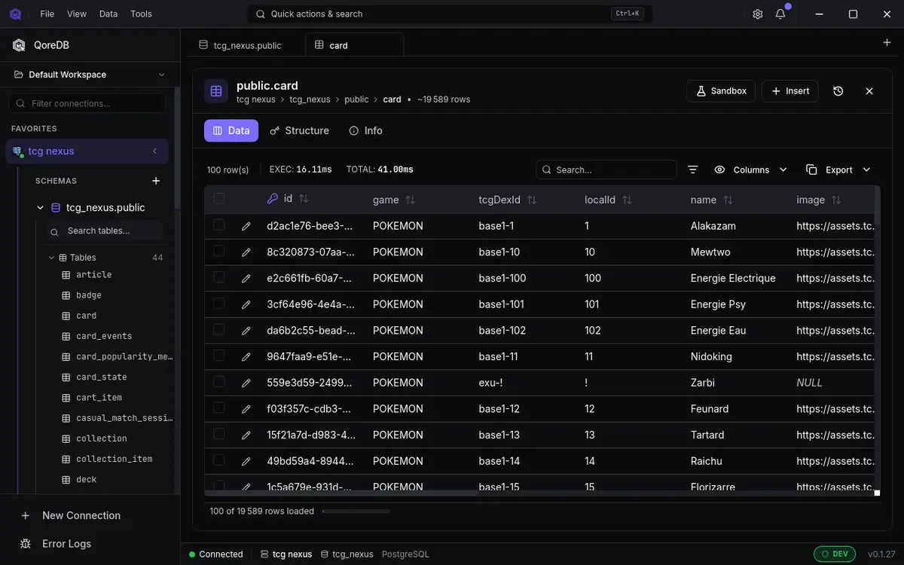Close the public.card panel with X
Viewport: 904px width, 565px height.
869,91
